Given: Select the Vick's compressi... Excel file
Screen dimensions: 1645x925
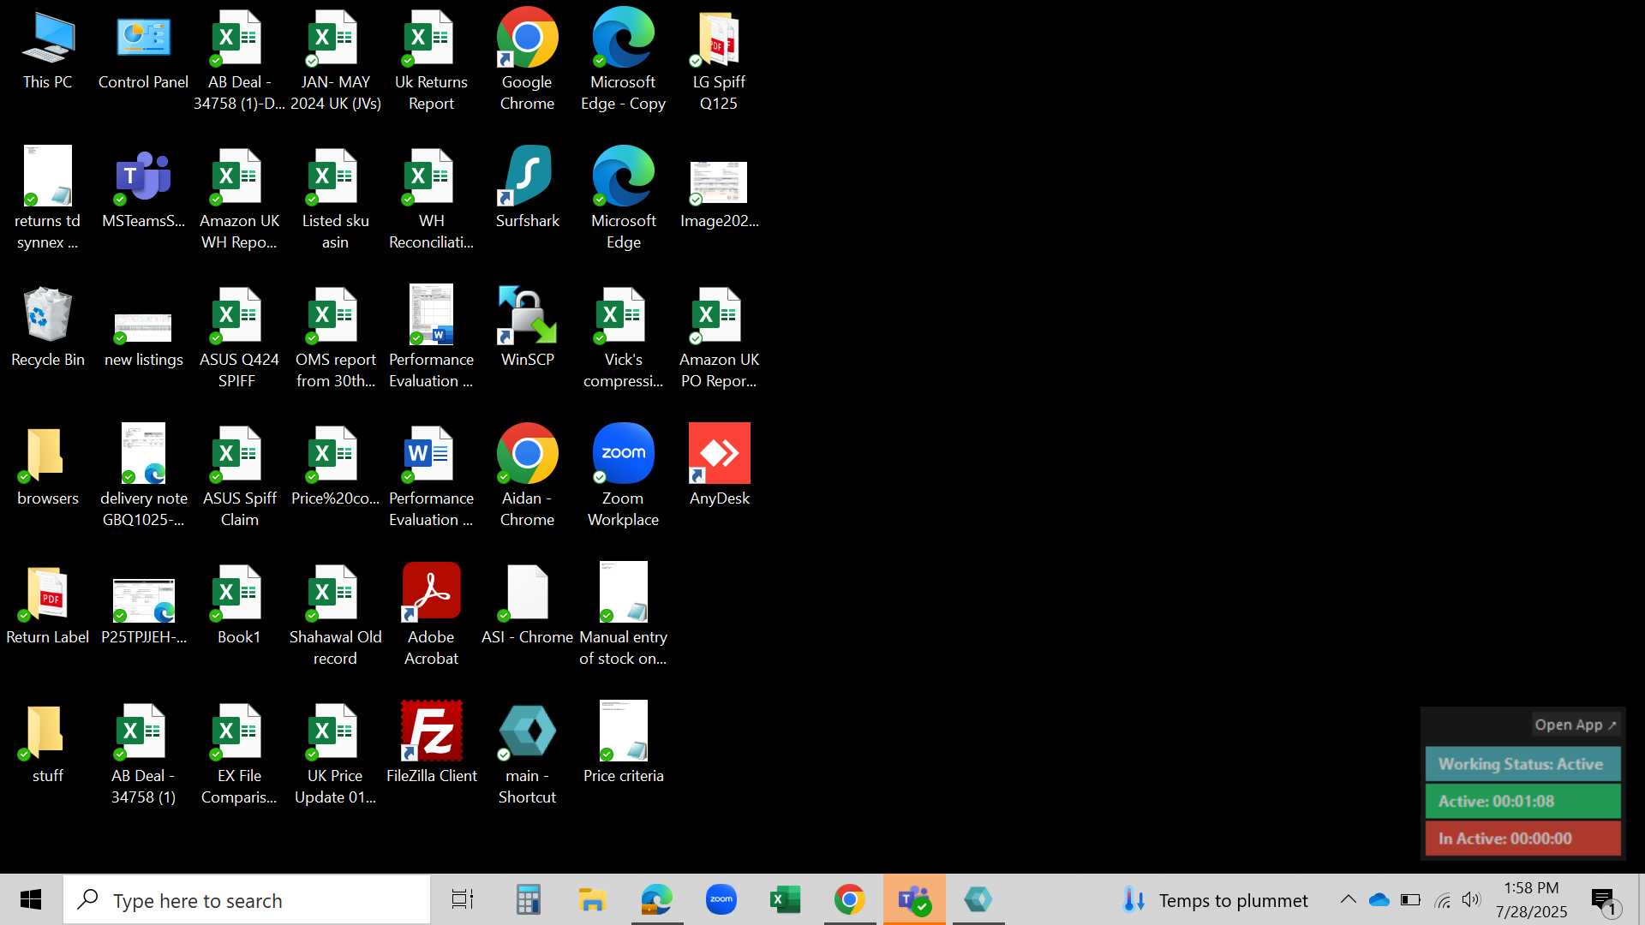Looking at the screenshot, I should [x=623, y=337].
